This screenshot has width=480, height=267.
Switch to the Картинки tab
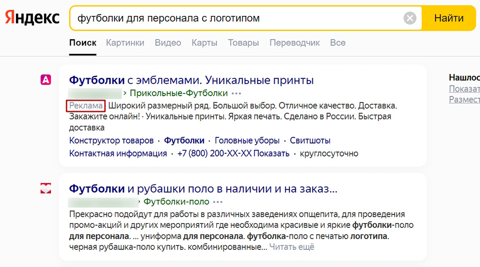tap(125, 43)
